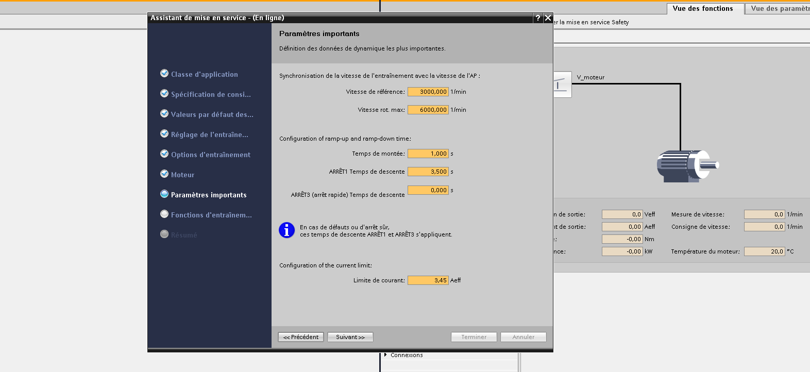Click the Fonctions d'entraînement step circle icon
The image size is (810, 372).
(x=164, y=214)
